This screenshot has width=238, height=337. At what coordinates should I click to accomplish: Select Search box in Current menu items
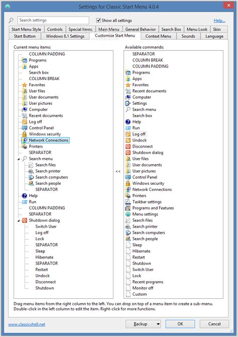click(x=39, y=73)
